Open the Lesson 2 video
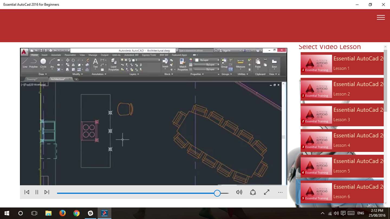Image resolution: width=390 pixels, height=219 pixels. tap(342, 89)
